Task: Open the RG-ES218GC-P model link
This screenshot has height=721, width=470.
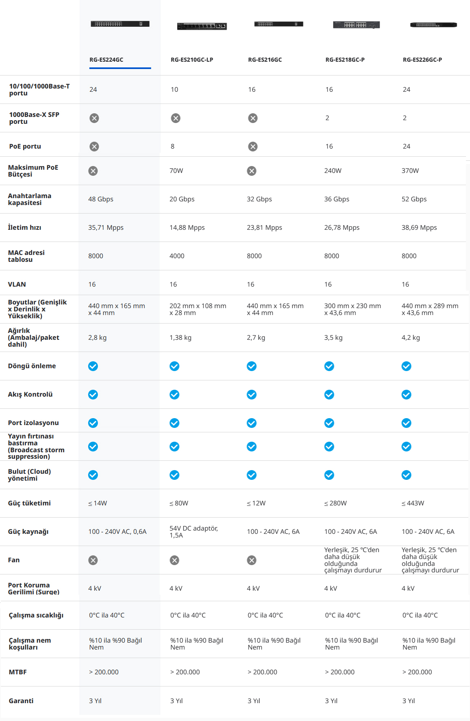Action: pyautogui.click(x=345, y=60)
